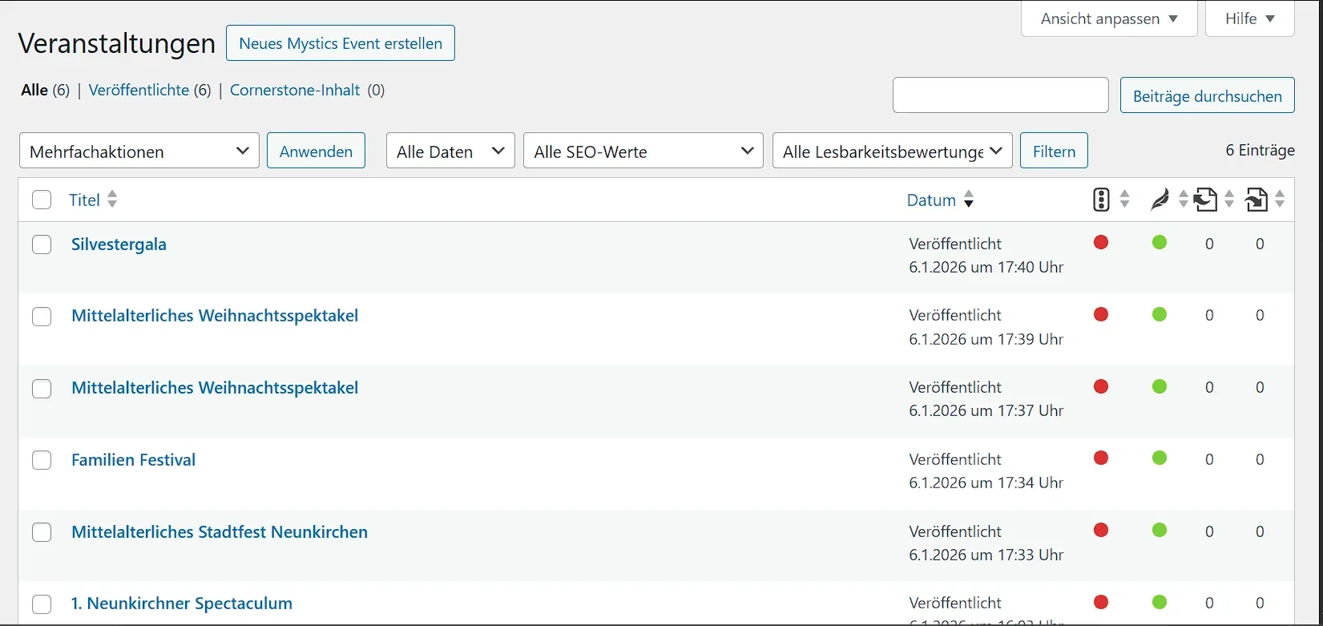The width and height of the screenshot is (1323, 626).
Task: Open the Mittelalterliches Stadtfest Neunkirchen event
Action: [220, 531]
